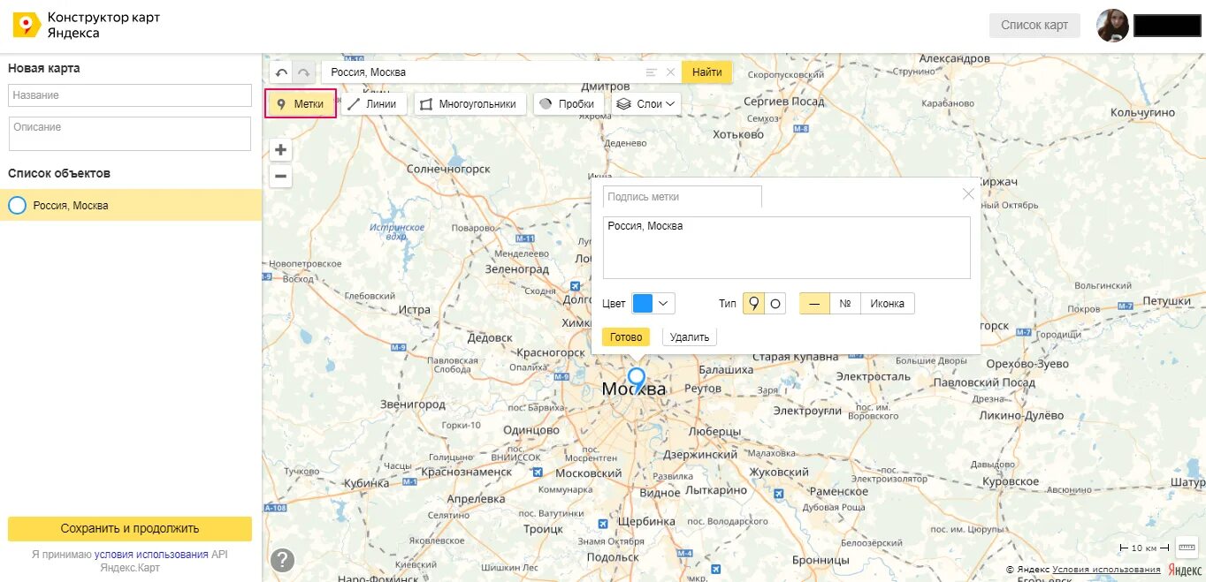
Task: Select the Иконка icon style
Action: pos(888,304)
